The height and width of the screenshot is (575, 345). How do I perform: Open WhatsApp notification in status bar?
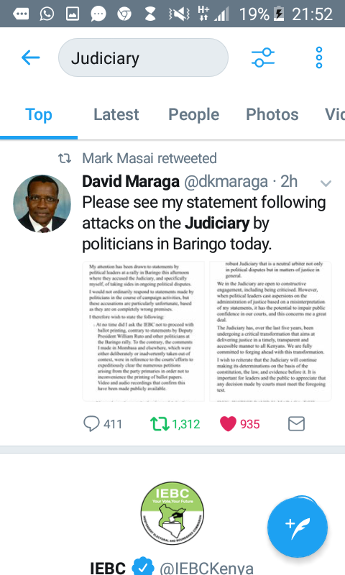point(47,14)
